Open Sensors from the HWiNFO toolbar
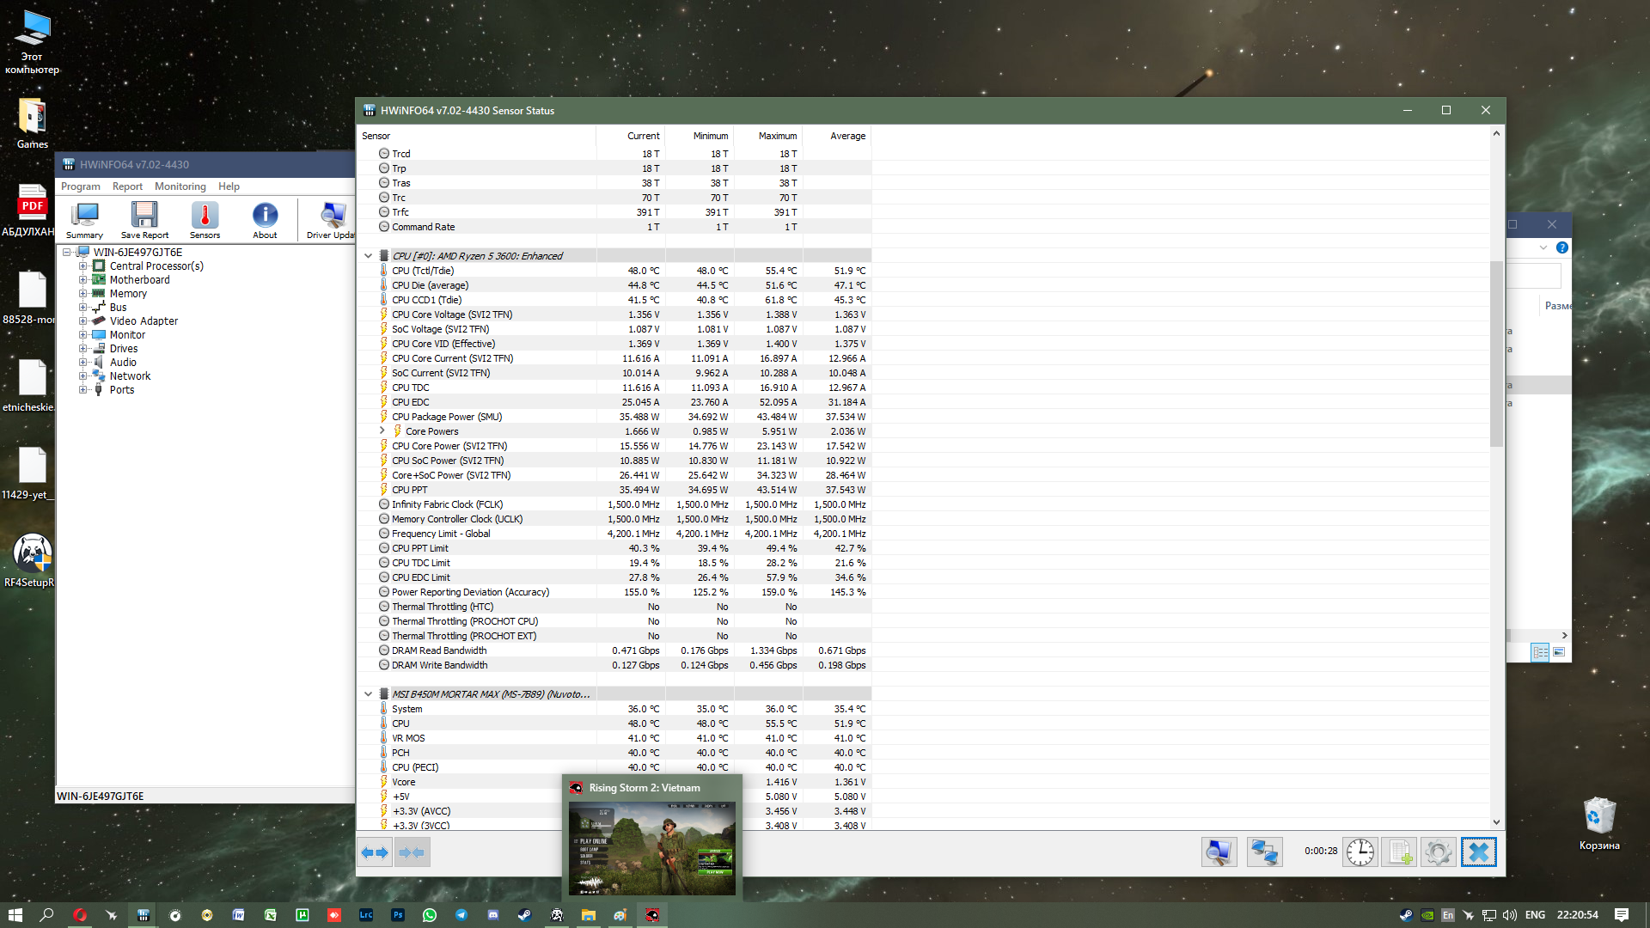The image size is (1650, 928). tap(205, 220)
